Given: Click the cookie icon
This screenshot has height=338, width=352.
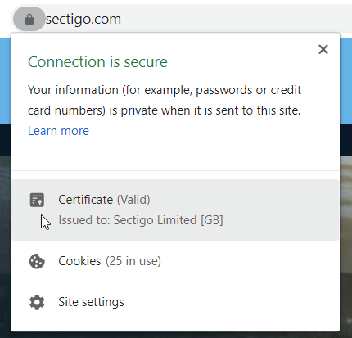Looking at the screenshot, I should click(x=37, y=261).
